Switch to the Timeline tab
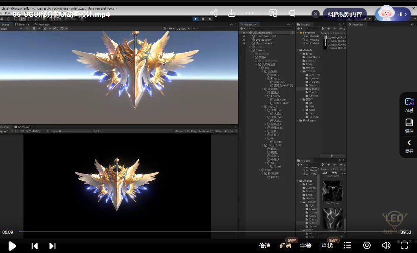This screenshot has height=253, width=417. click(23, 24)
